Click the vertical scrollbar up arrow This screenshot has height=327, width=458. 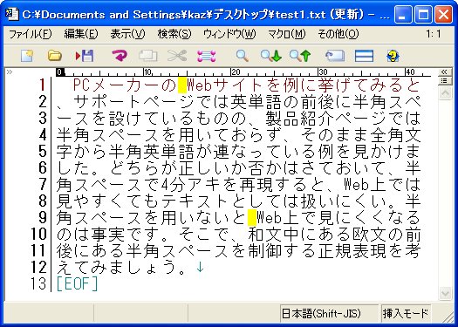pyautogui.click(x=445, y=92)
